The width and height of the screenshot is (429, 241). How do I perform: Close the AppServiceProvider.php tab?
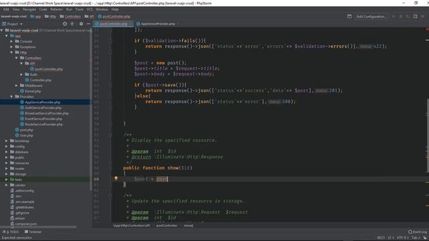[x=178, y=24]
